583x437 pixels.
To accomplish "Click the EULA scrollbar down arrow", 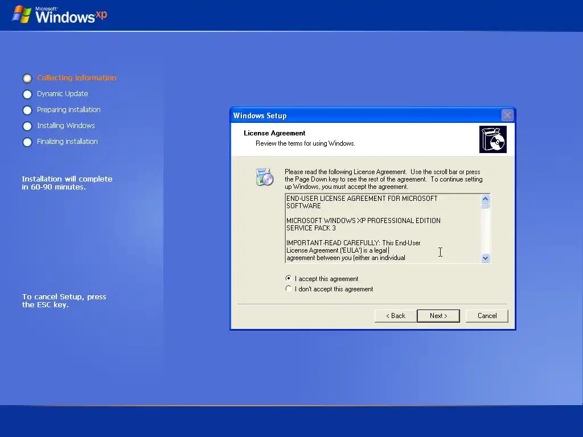I will pyautogui.click(x=485, y=258).
